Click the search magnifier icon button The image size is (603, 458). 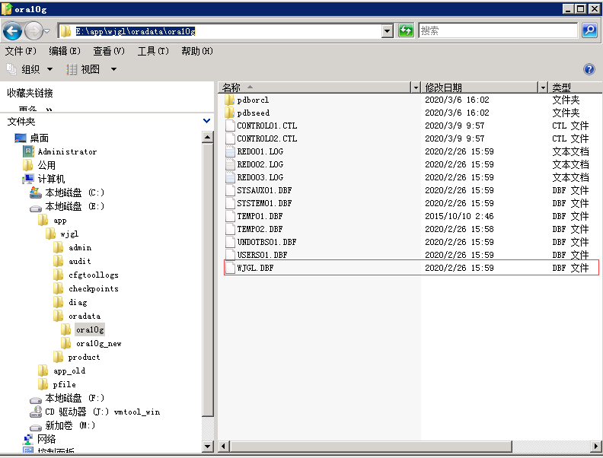pyautogui.click(x=589, y=30)
